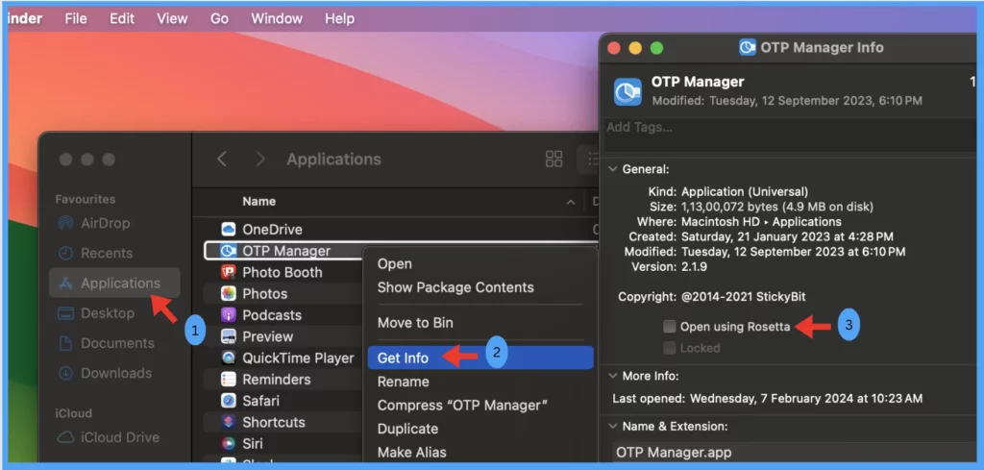Image resolution: width=984 pixels, height=470 pixels.
Task: Click the Siri app icon
Action: click(x=229, y=444)
